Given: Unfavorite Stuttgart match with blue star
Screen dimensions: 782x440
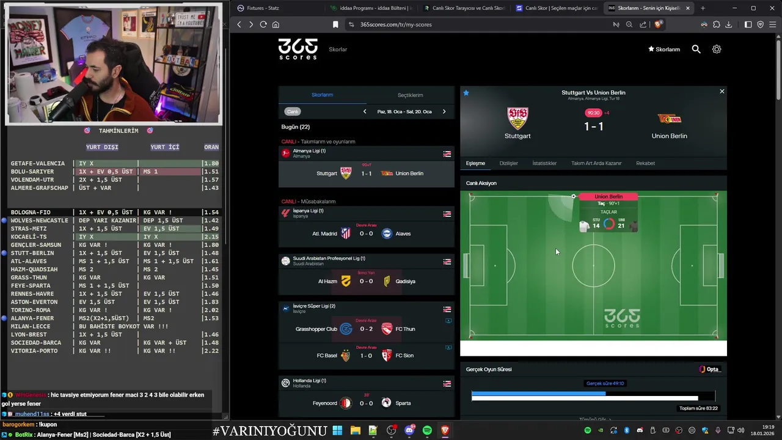Looking at the screenshot, I should coord(466,93).
